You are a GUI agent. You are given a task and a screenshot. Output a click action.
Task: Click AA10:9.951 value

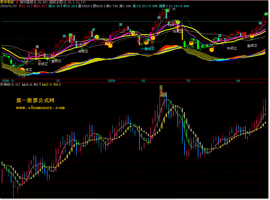point(30,85)
